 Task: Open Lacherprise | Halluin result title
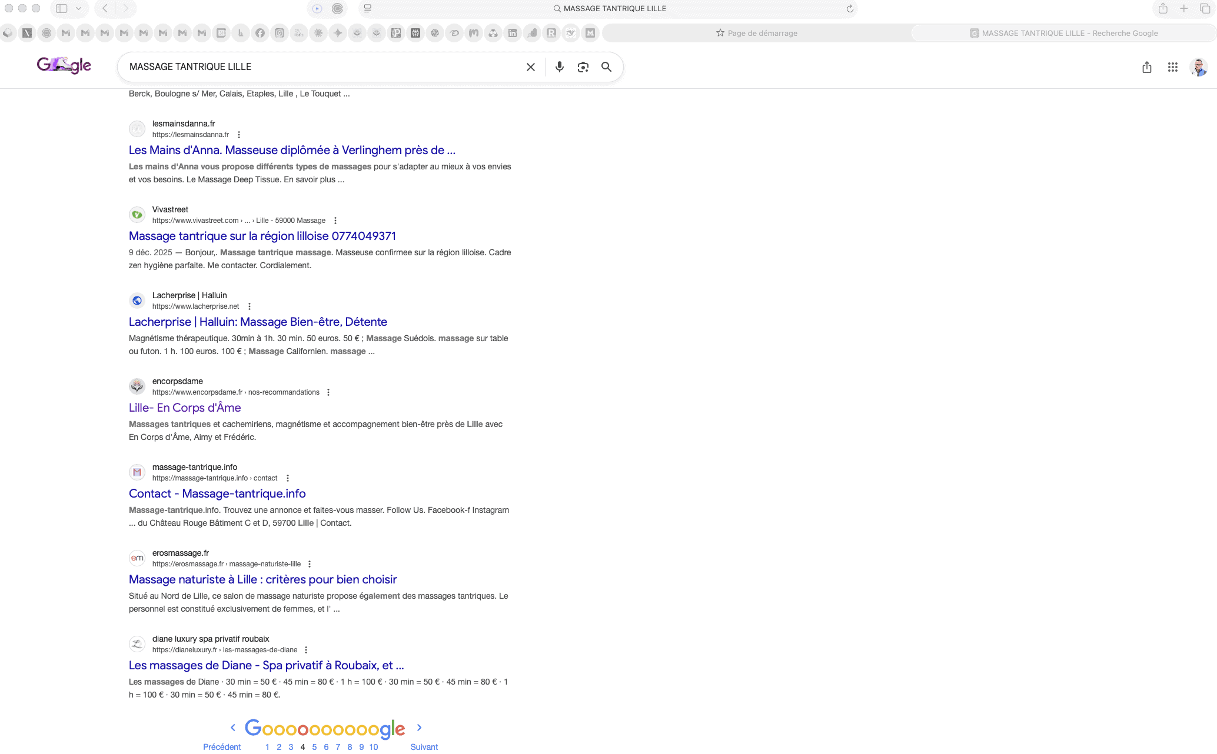(x=258, y=322)
